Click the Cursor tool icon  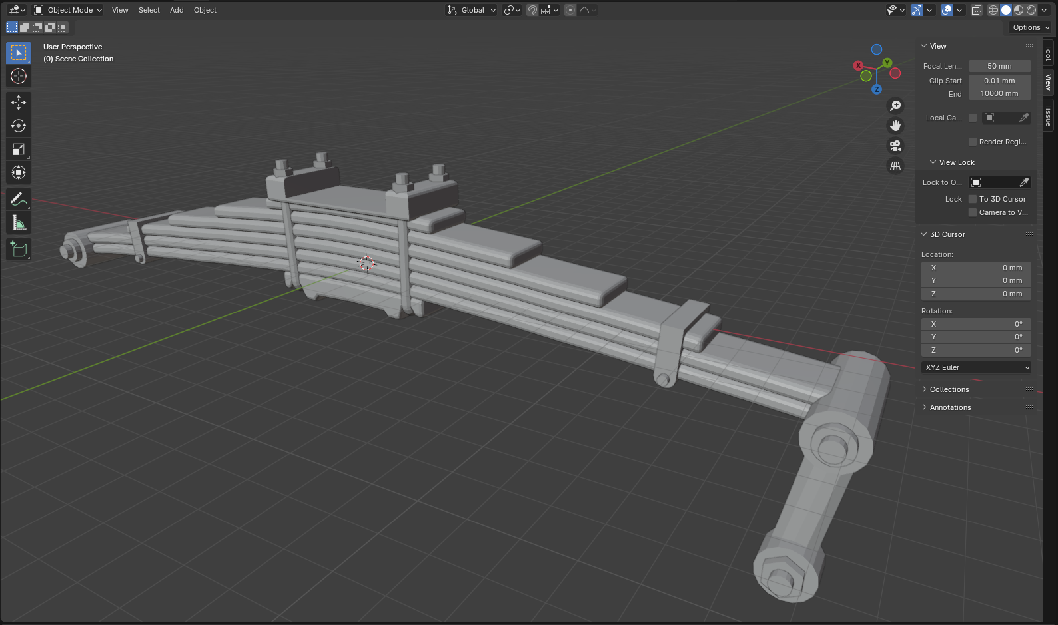coord(19,76)
